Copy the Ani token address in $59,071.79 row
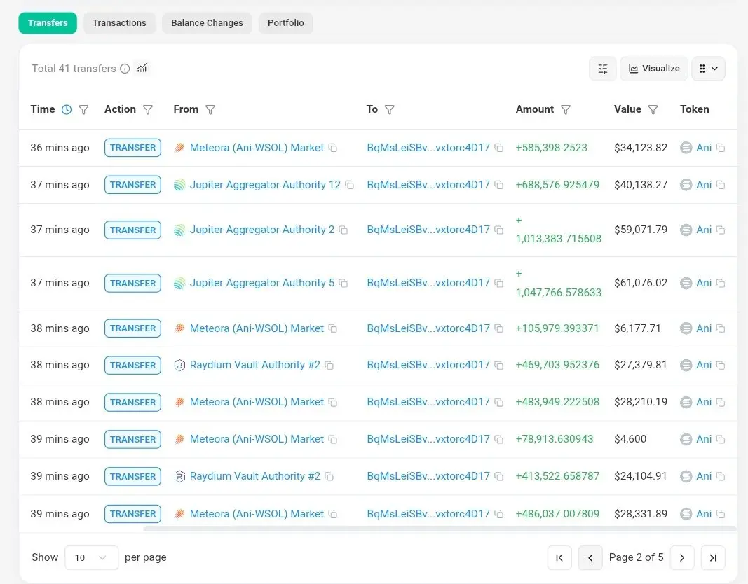 pyautogui.click(x=721, y=230)
